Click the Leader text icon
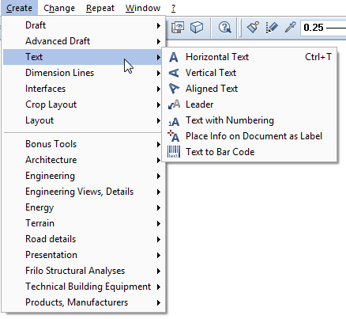This screenshot has width=346, height=319. pos(174,104)
